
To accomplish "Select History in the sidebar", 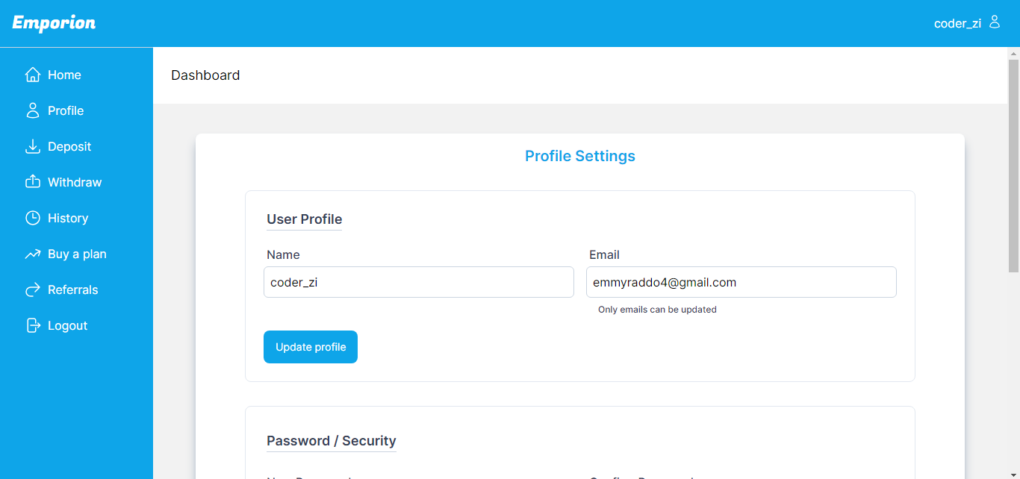I will pyautogui.click(x=68, y=218).
